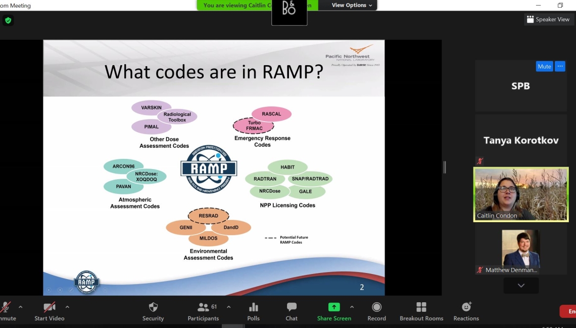Start recording with the Record icon
This screenshot has width=576, height=328.
tap(376, 311)
